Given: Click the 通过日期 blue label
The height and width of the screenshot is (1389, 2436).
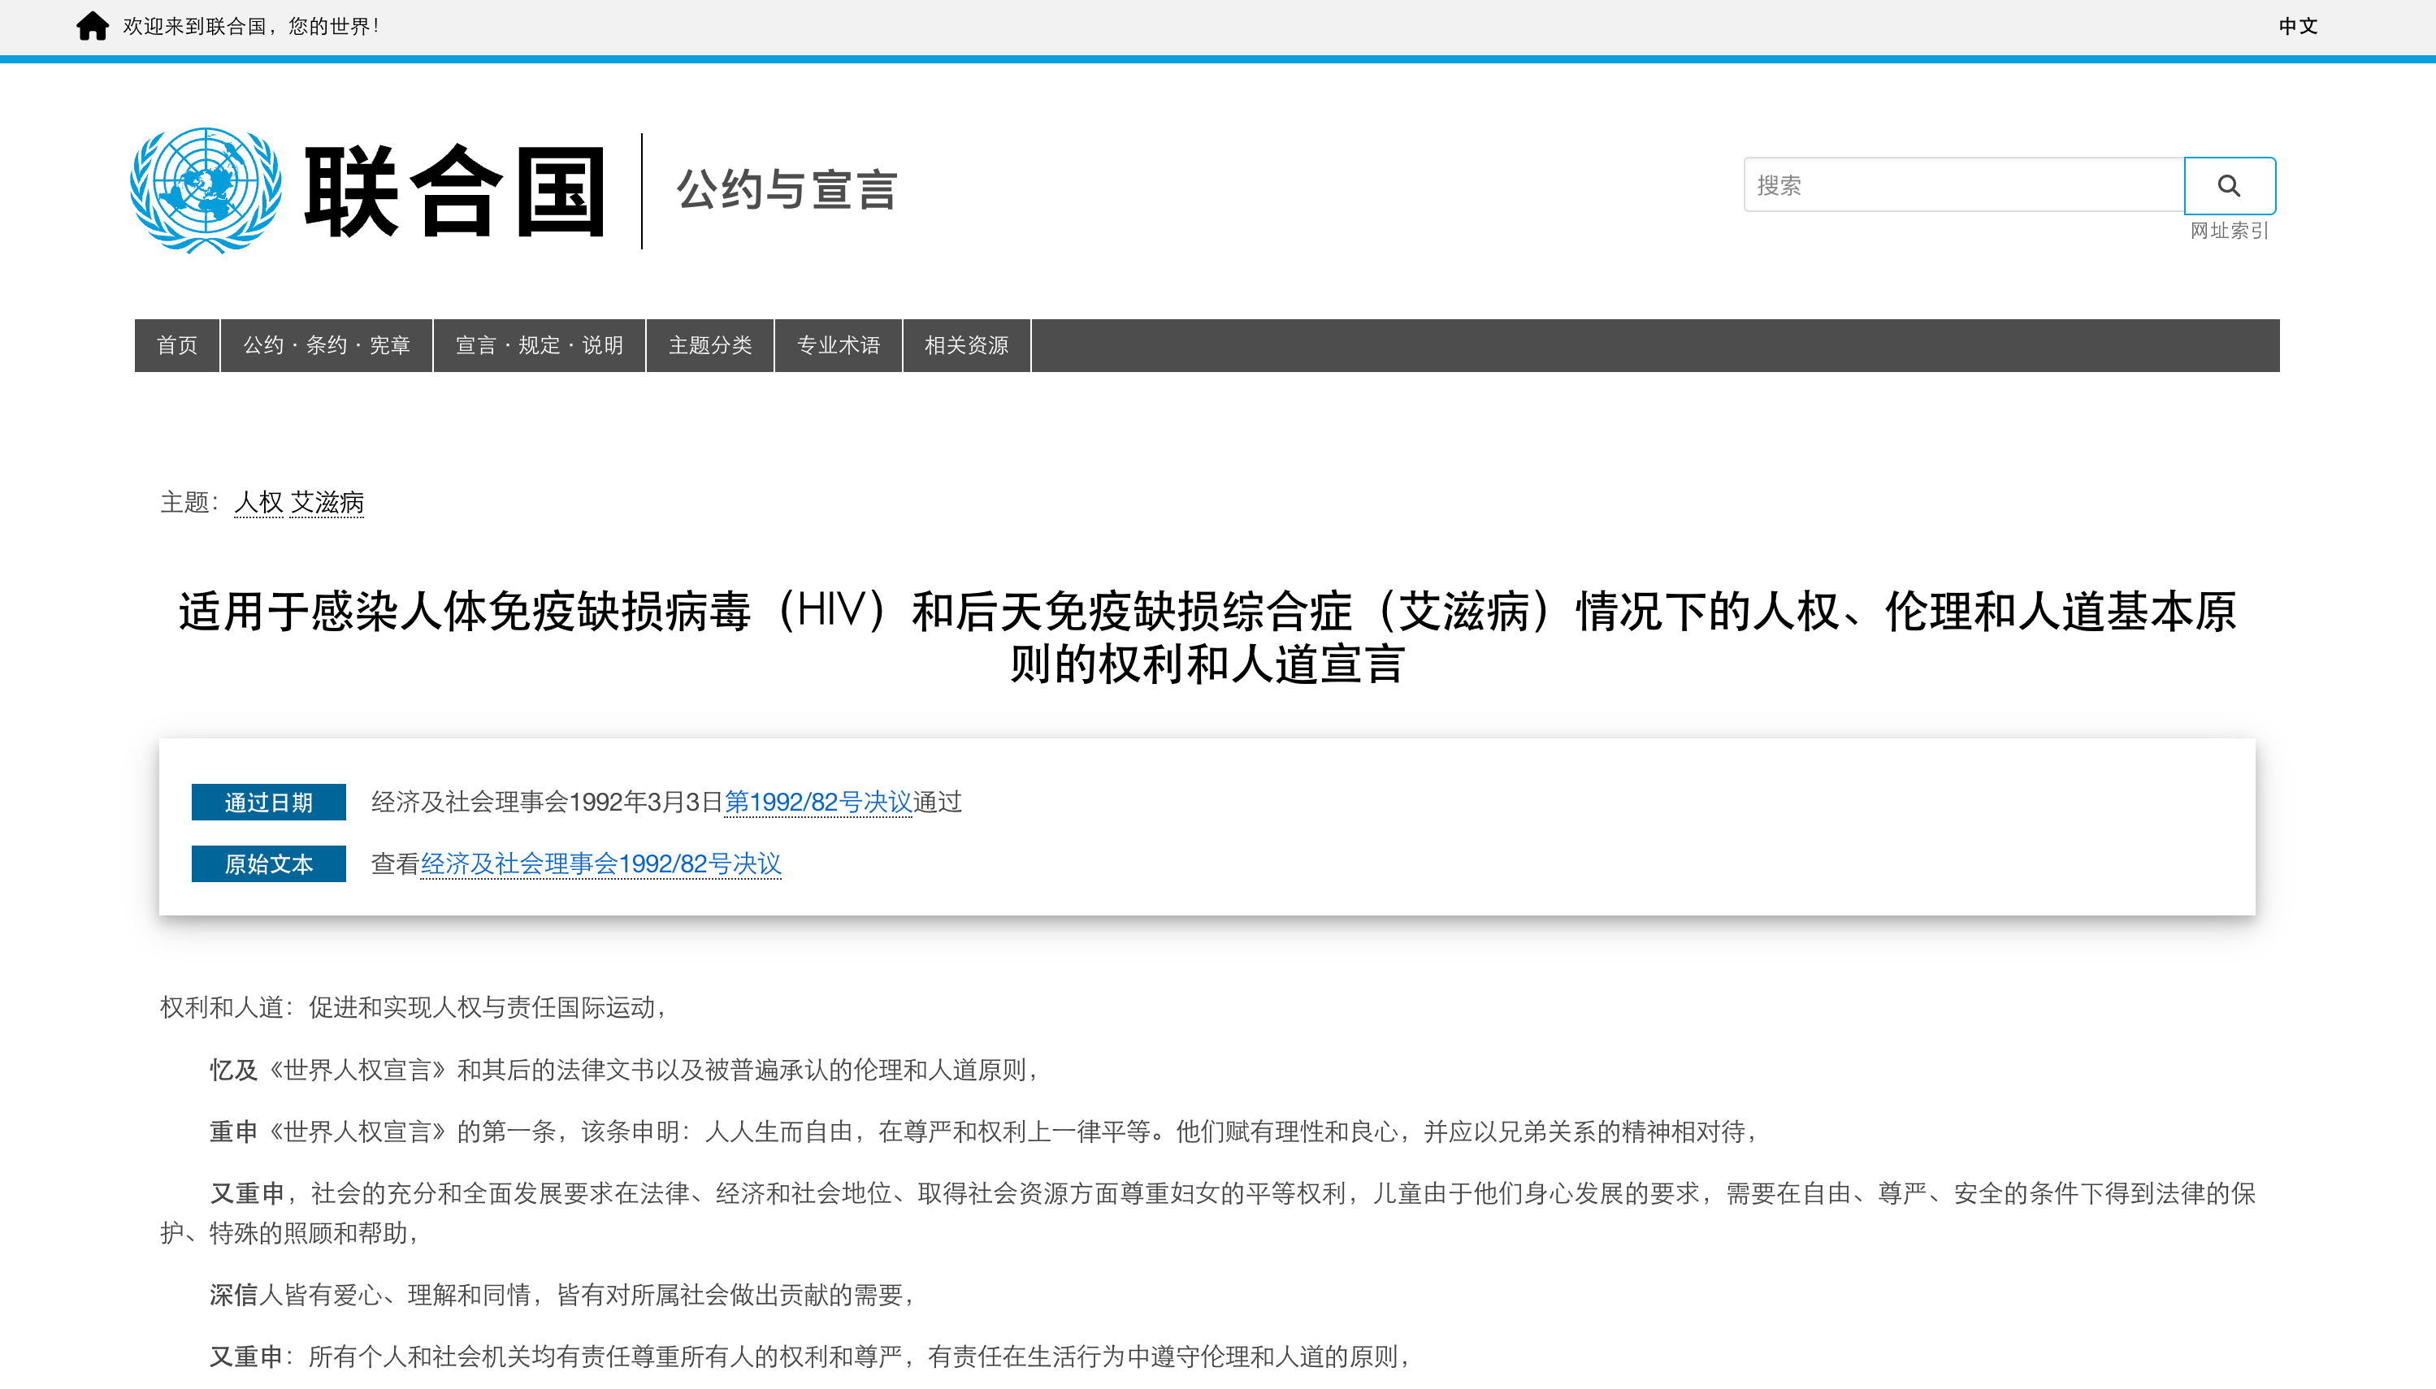Looking at the screenshot, I should click(x=268, y=803).
